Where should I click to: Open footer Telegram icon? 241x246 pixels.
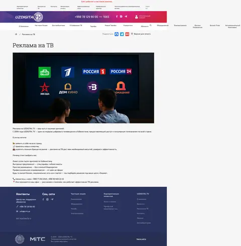52,199
